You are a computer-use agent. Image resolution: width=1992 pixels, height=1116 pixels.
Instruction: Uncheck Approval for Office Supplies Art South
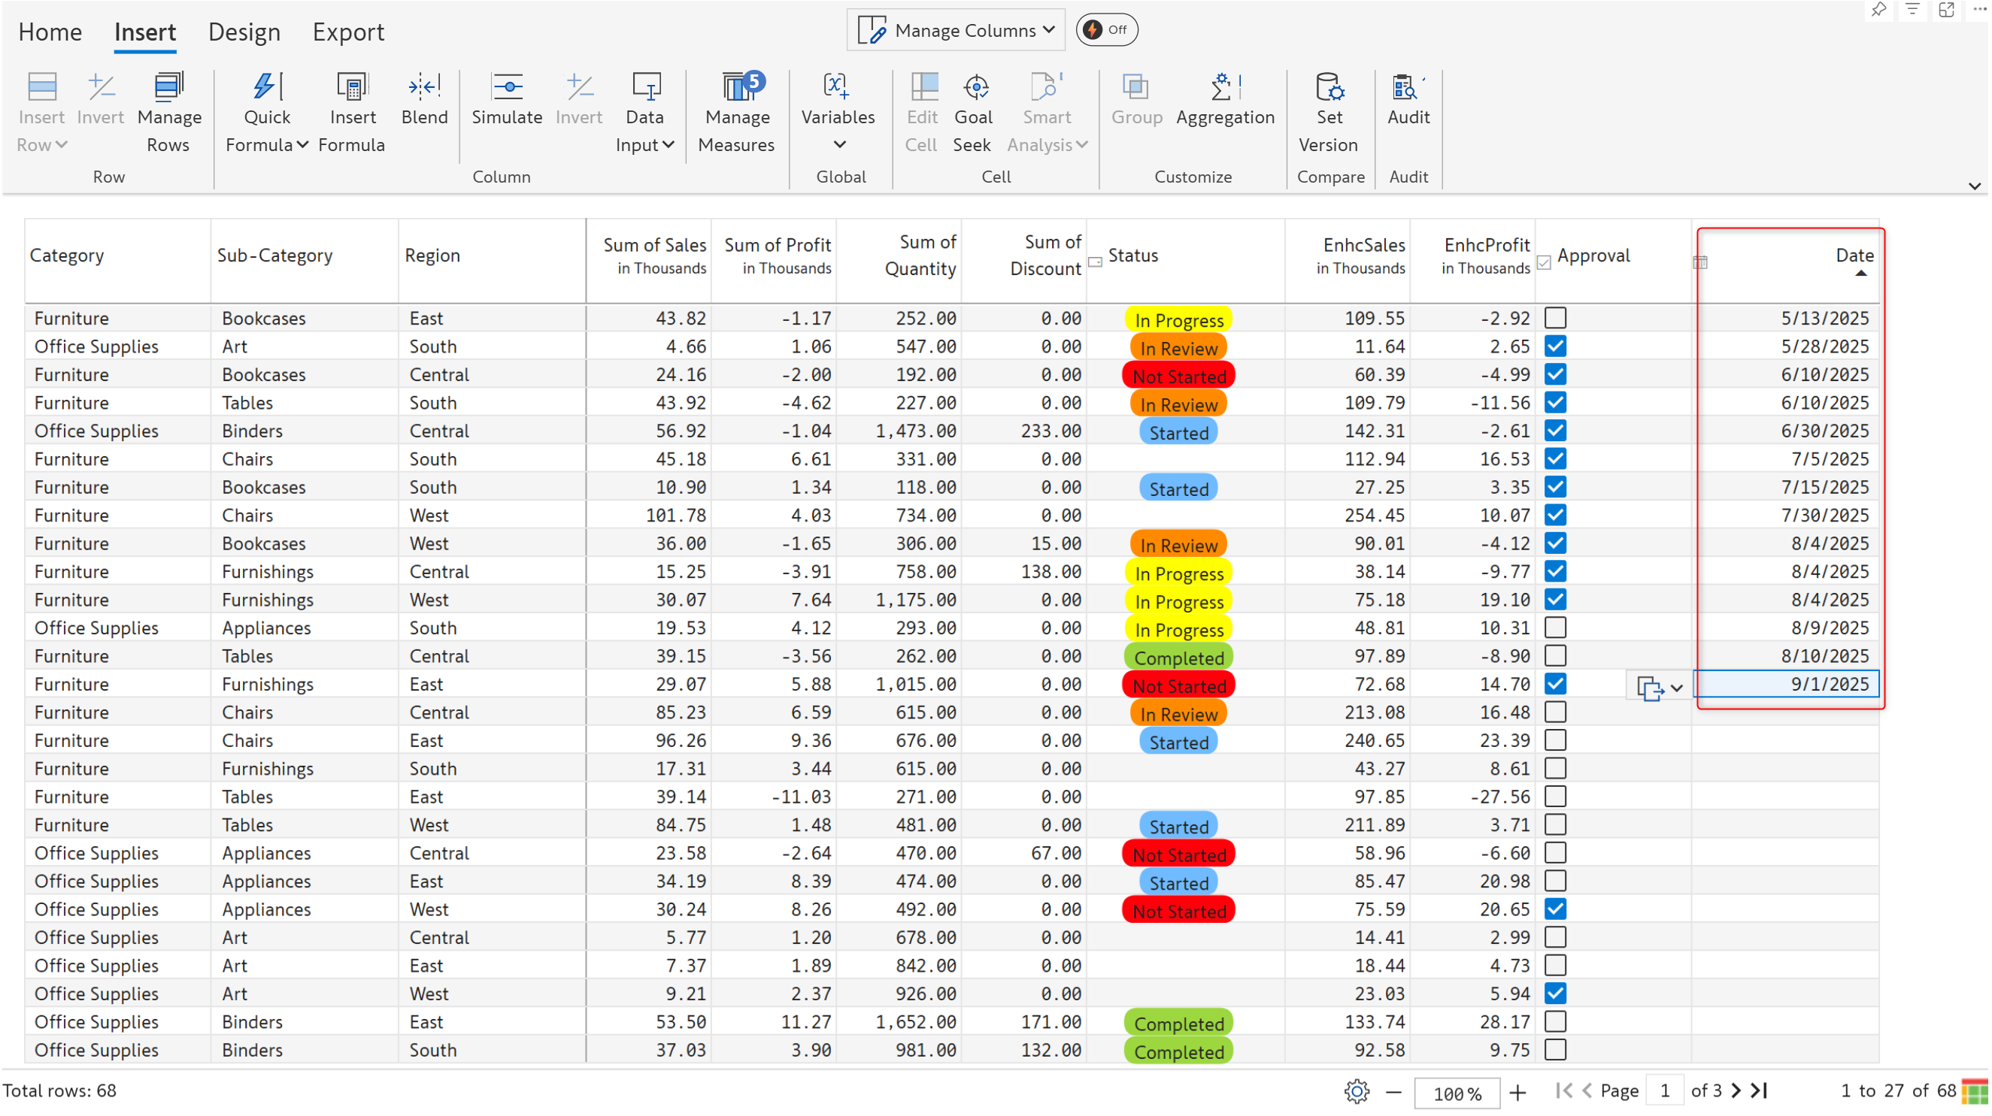tap(1555, 346)
